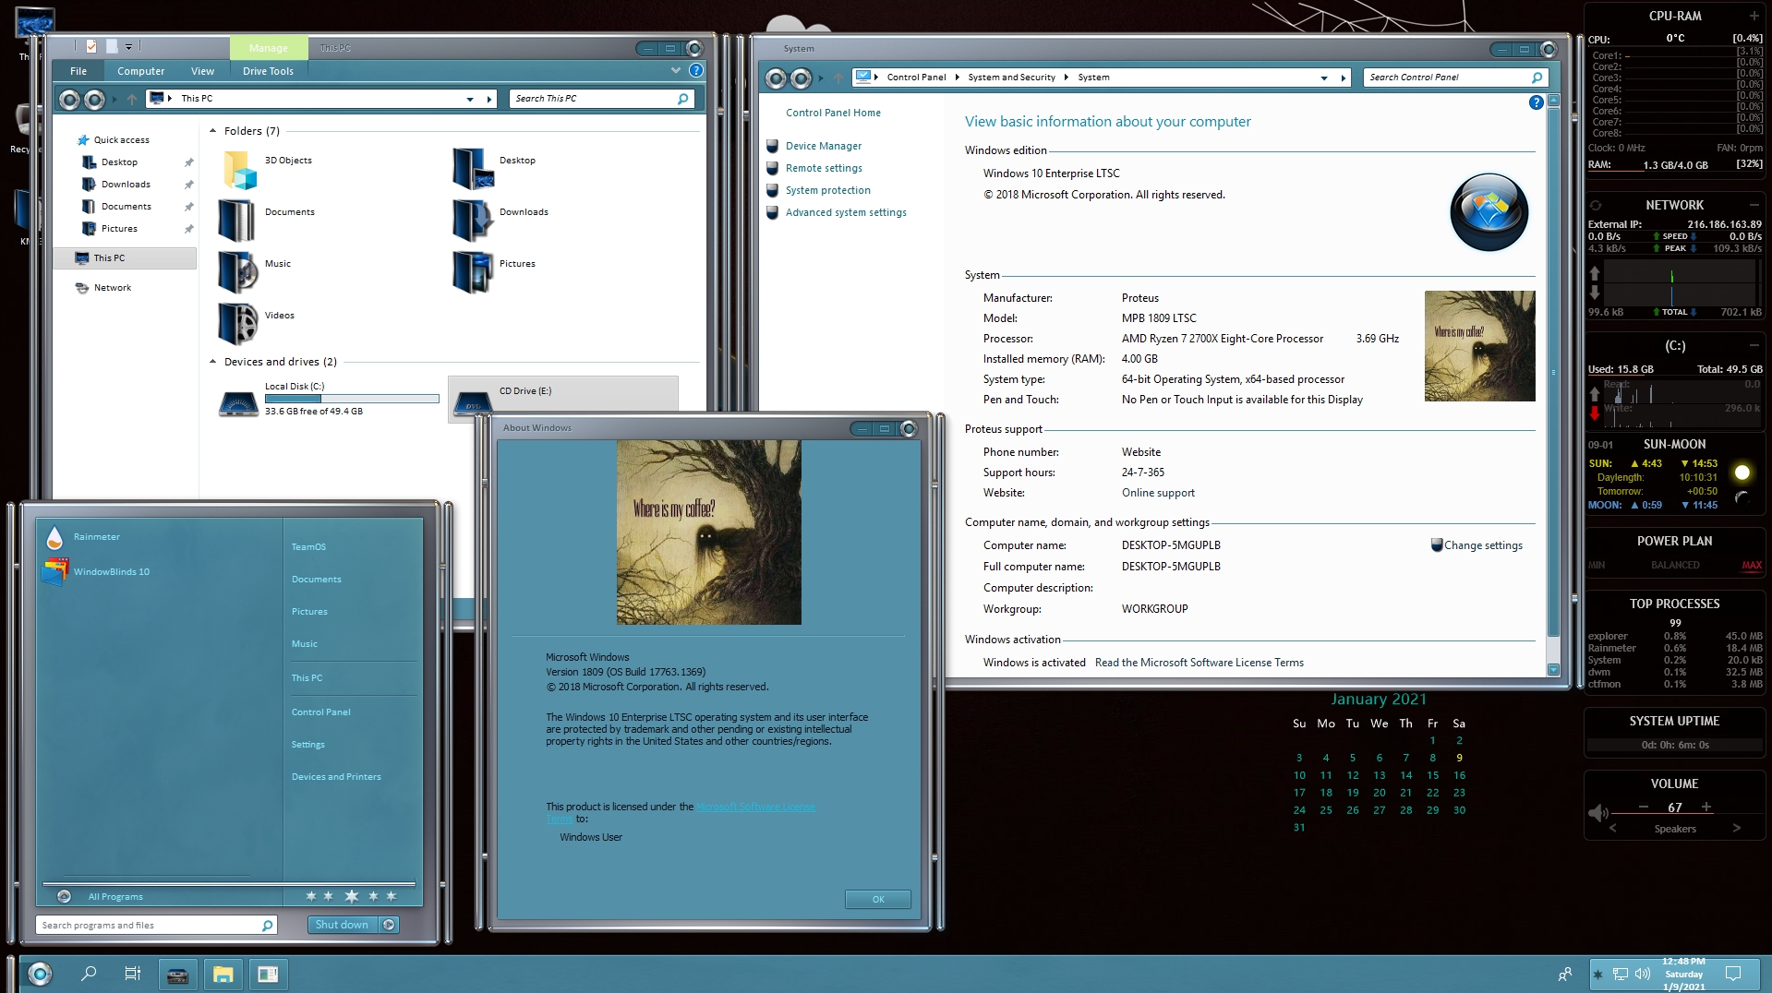Open the Action Center notification icon
1772x993 pixels.
point(1733,974)
